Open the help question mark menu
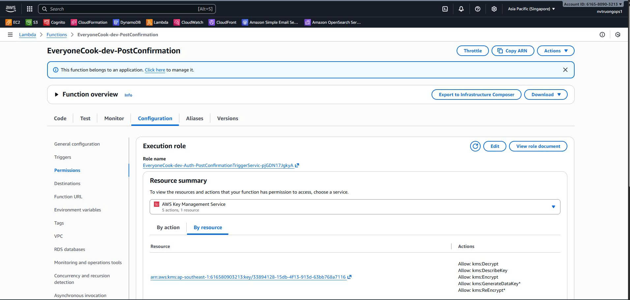Screen dimensions: 630x300 [x=478, y=9]
